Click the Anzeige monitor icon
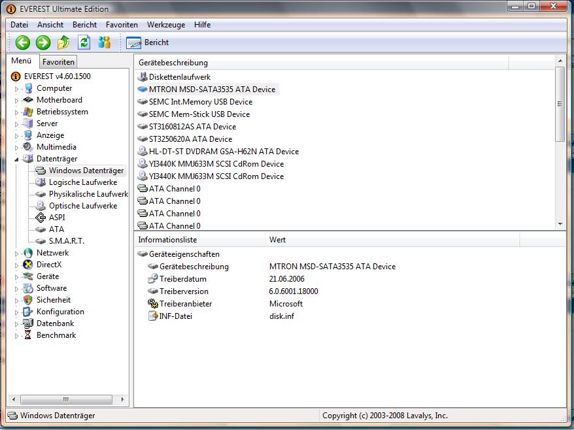This screenshot has width=574, height=430. pos(28,135)
